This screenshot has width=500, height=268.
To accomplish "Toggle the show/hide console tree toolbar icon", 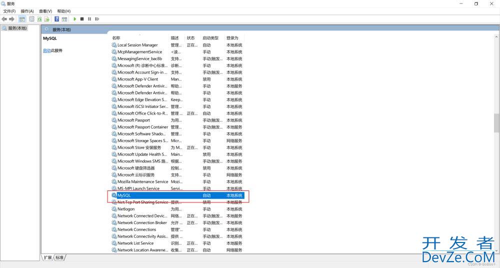I will [22, 19].
